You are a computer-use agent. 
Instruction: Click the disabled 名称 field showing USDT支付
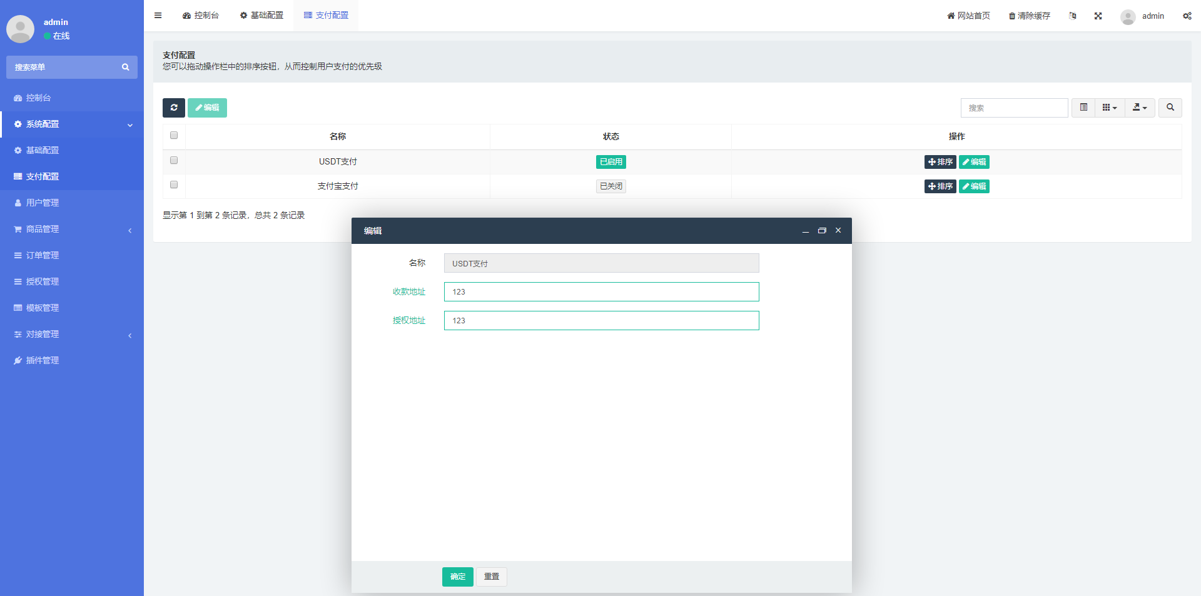[x=602, y=263]
